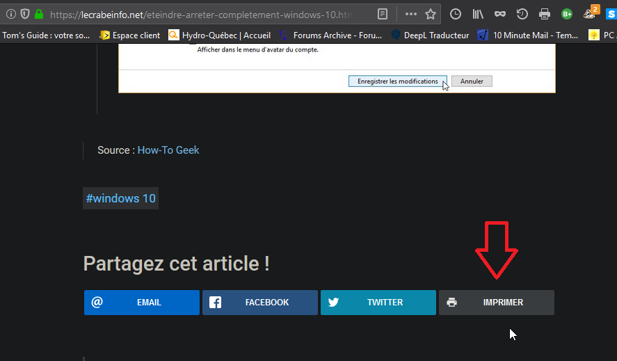The image size is (617, 361).
Task: Share the article via the EMAIL button
Action: (142, 303)
